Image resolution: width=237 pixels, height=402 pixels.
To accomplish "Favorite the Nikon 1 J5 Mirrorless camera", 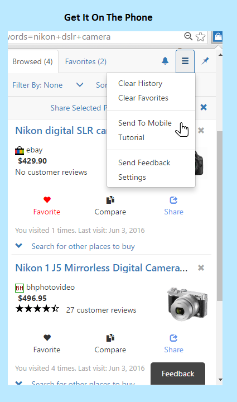I will pyautogui.click(x=47, y=343).
